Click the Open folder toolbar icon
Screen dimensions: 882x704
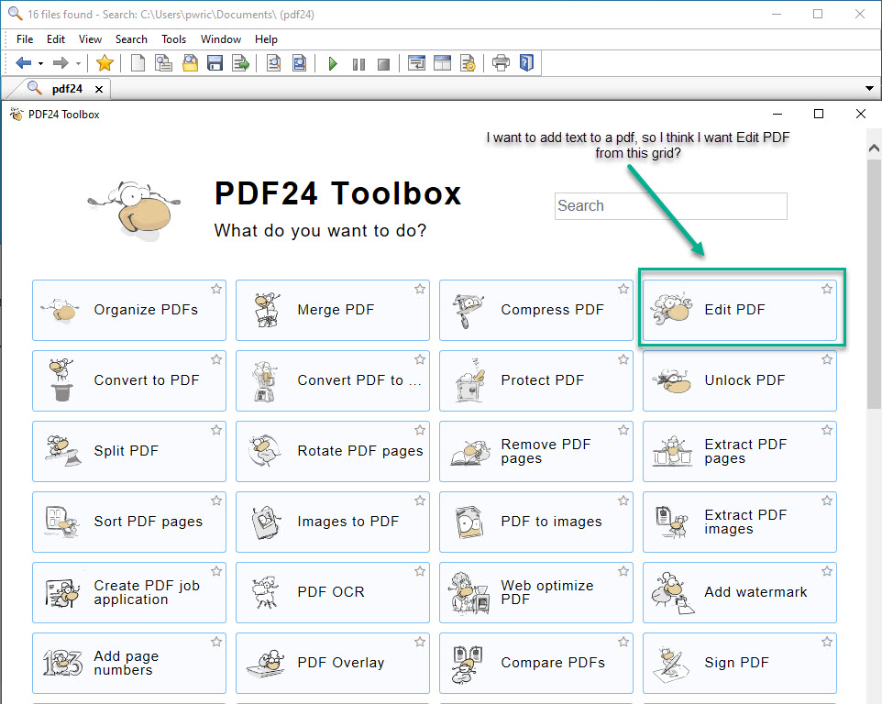[x=190, y=63]
